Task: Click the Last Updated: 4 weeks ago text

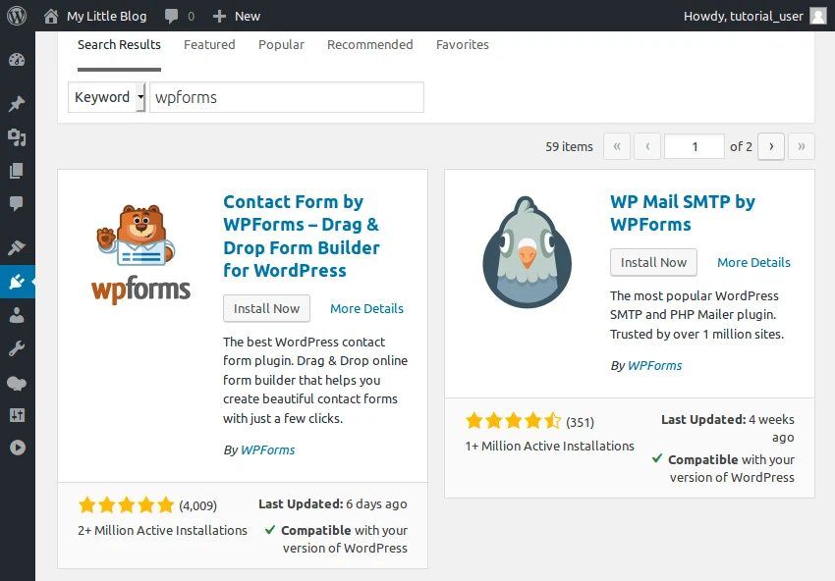Action: [727, 428]
